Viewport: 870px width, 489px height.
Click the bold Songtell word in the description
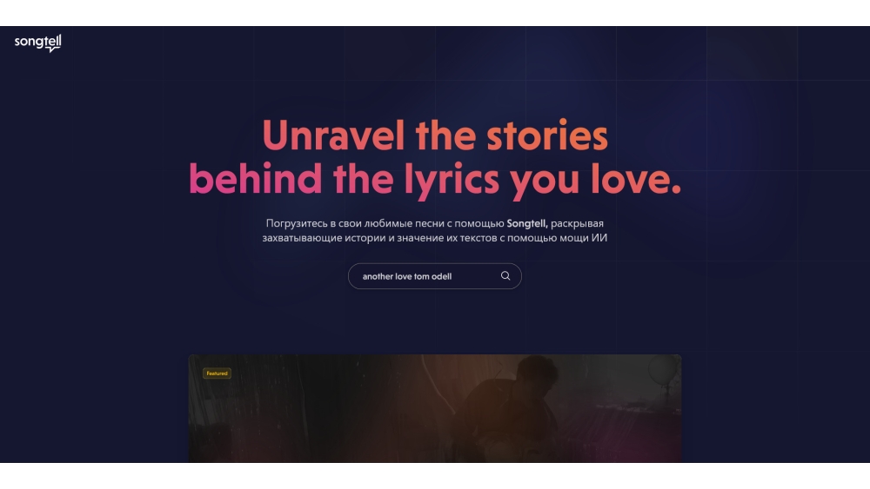527,224
